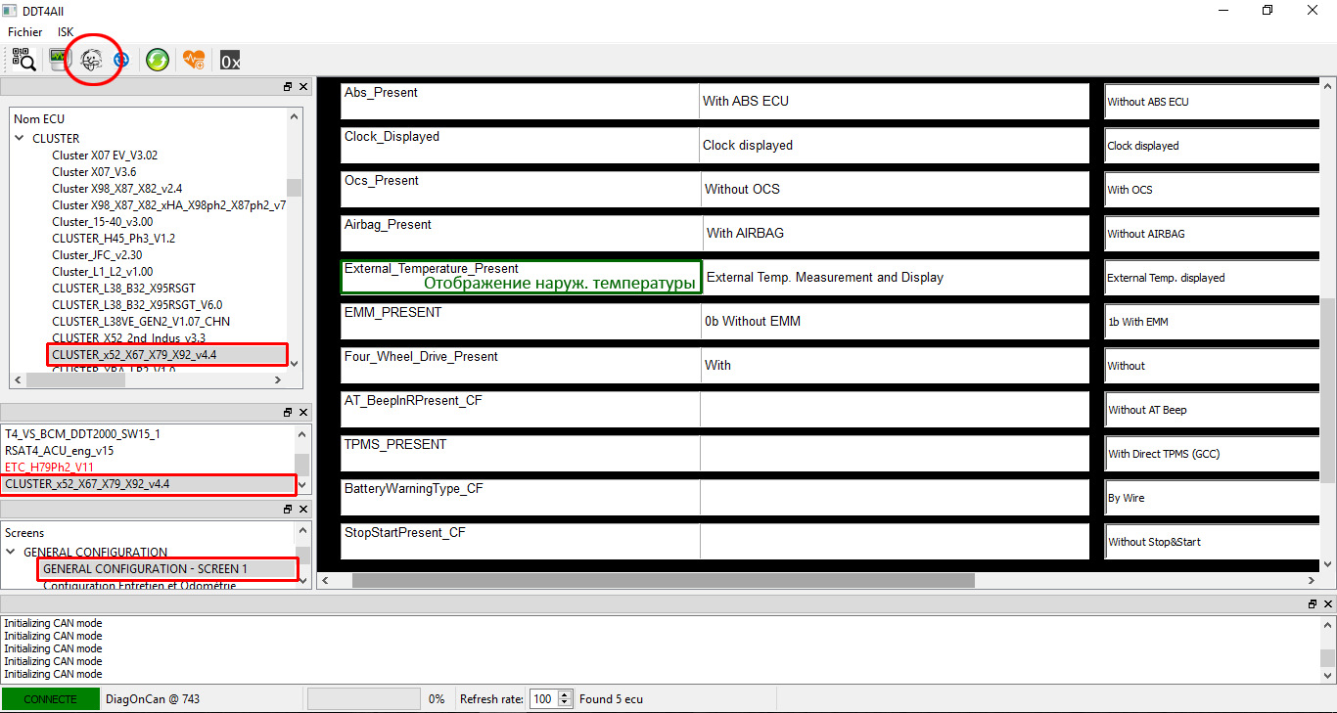The image size is (1337, 713).
Task: Click the Abs_Present parameter label
Action: coord(381,93)
